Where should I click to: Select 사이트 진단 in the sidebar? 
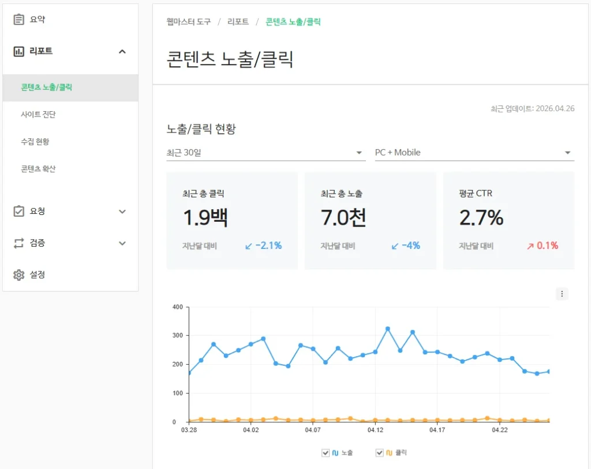click(x=38, y=115)
